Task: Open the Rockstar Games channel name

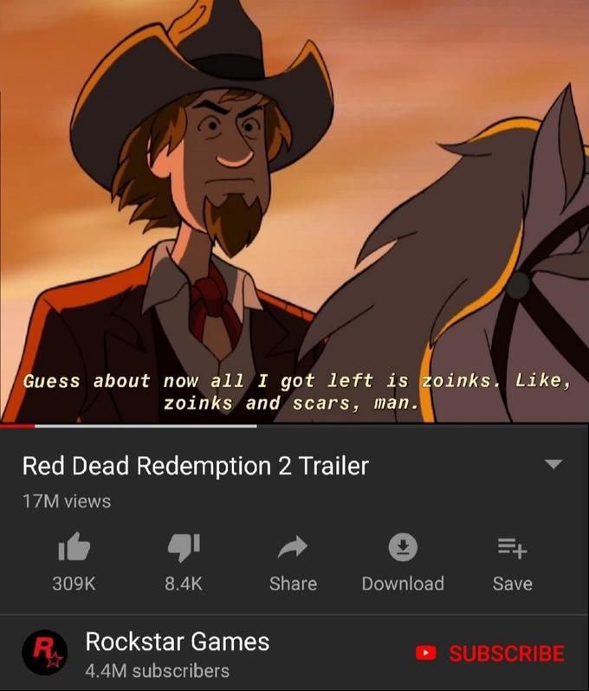Action: (x=178, y=641)
